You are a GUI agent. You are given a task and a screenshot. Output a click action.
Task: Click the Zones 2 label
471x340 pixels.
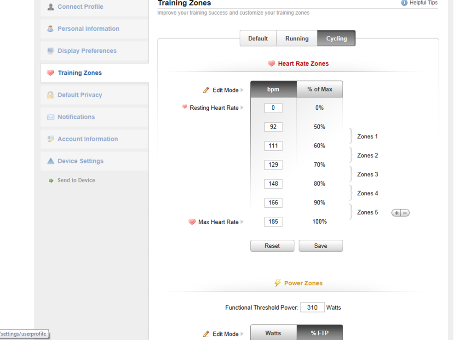pos(368,155)
